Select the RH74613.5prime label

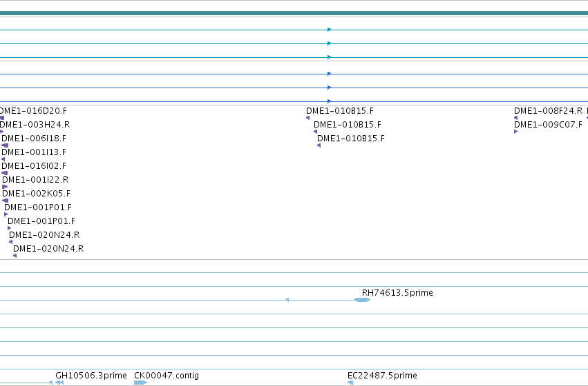(x=397, y=292)
